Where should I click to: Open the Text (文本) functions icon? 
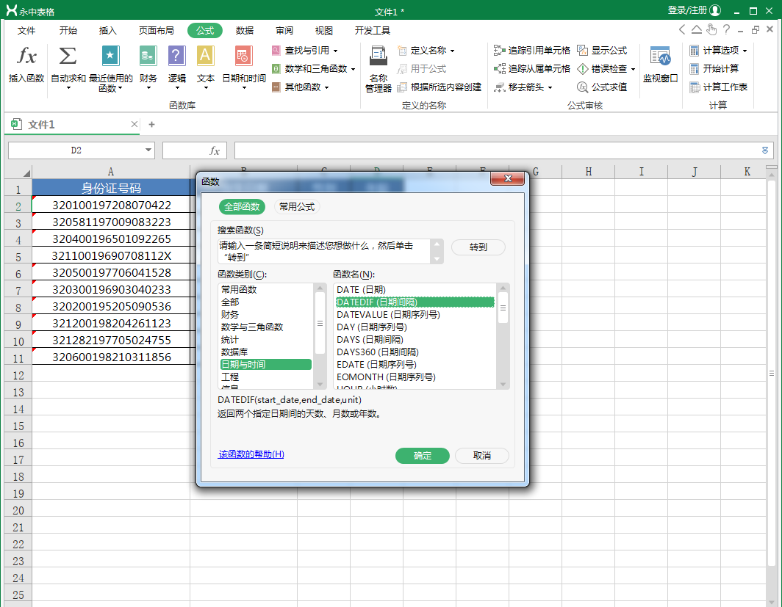point(205,56)
